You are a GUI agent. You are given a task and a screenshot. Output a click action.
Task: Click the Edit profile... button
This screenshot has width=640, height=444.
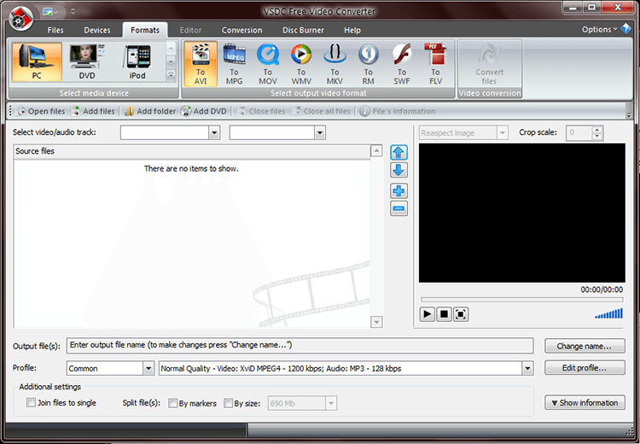585,368
